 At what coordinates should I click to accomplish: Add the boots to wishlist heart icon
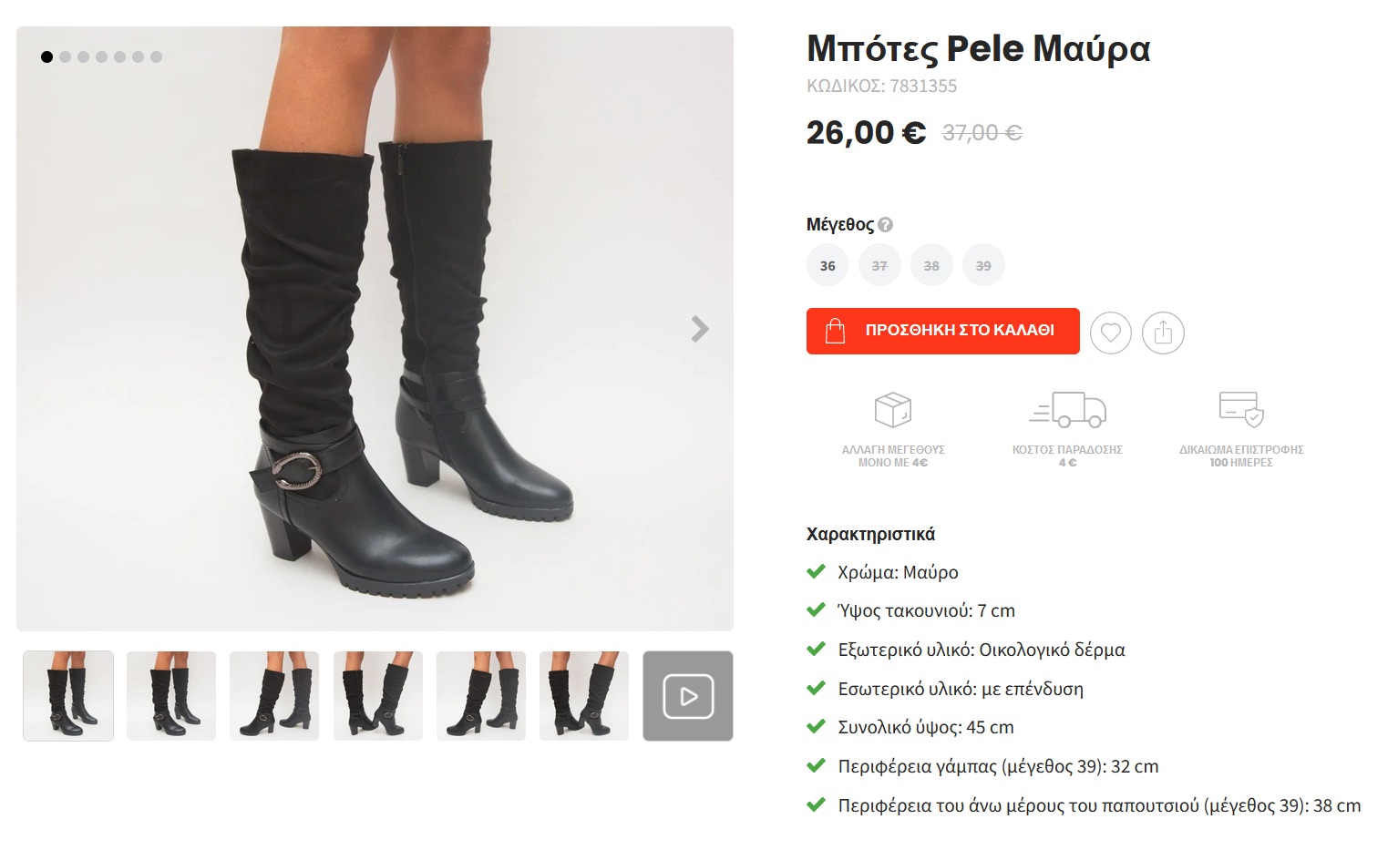pyautogui.click(x=1110, y=333)
